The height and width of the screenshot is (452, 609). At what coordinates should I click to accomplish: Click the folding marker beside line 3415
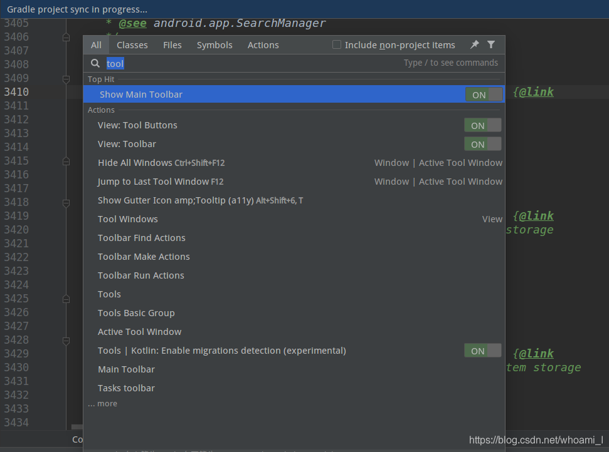66,161
